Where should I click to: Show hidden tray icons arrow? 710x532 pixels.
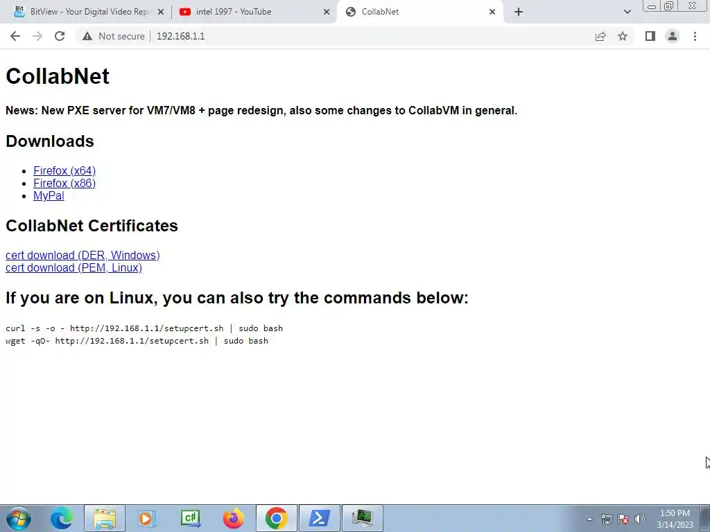point(589,519)
